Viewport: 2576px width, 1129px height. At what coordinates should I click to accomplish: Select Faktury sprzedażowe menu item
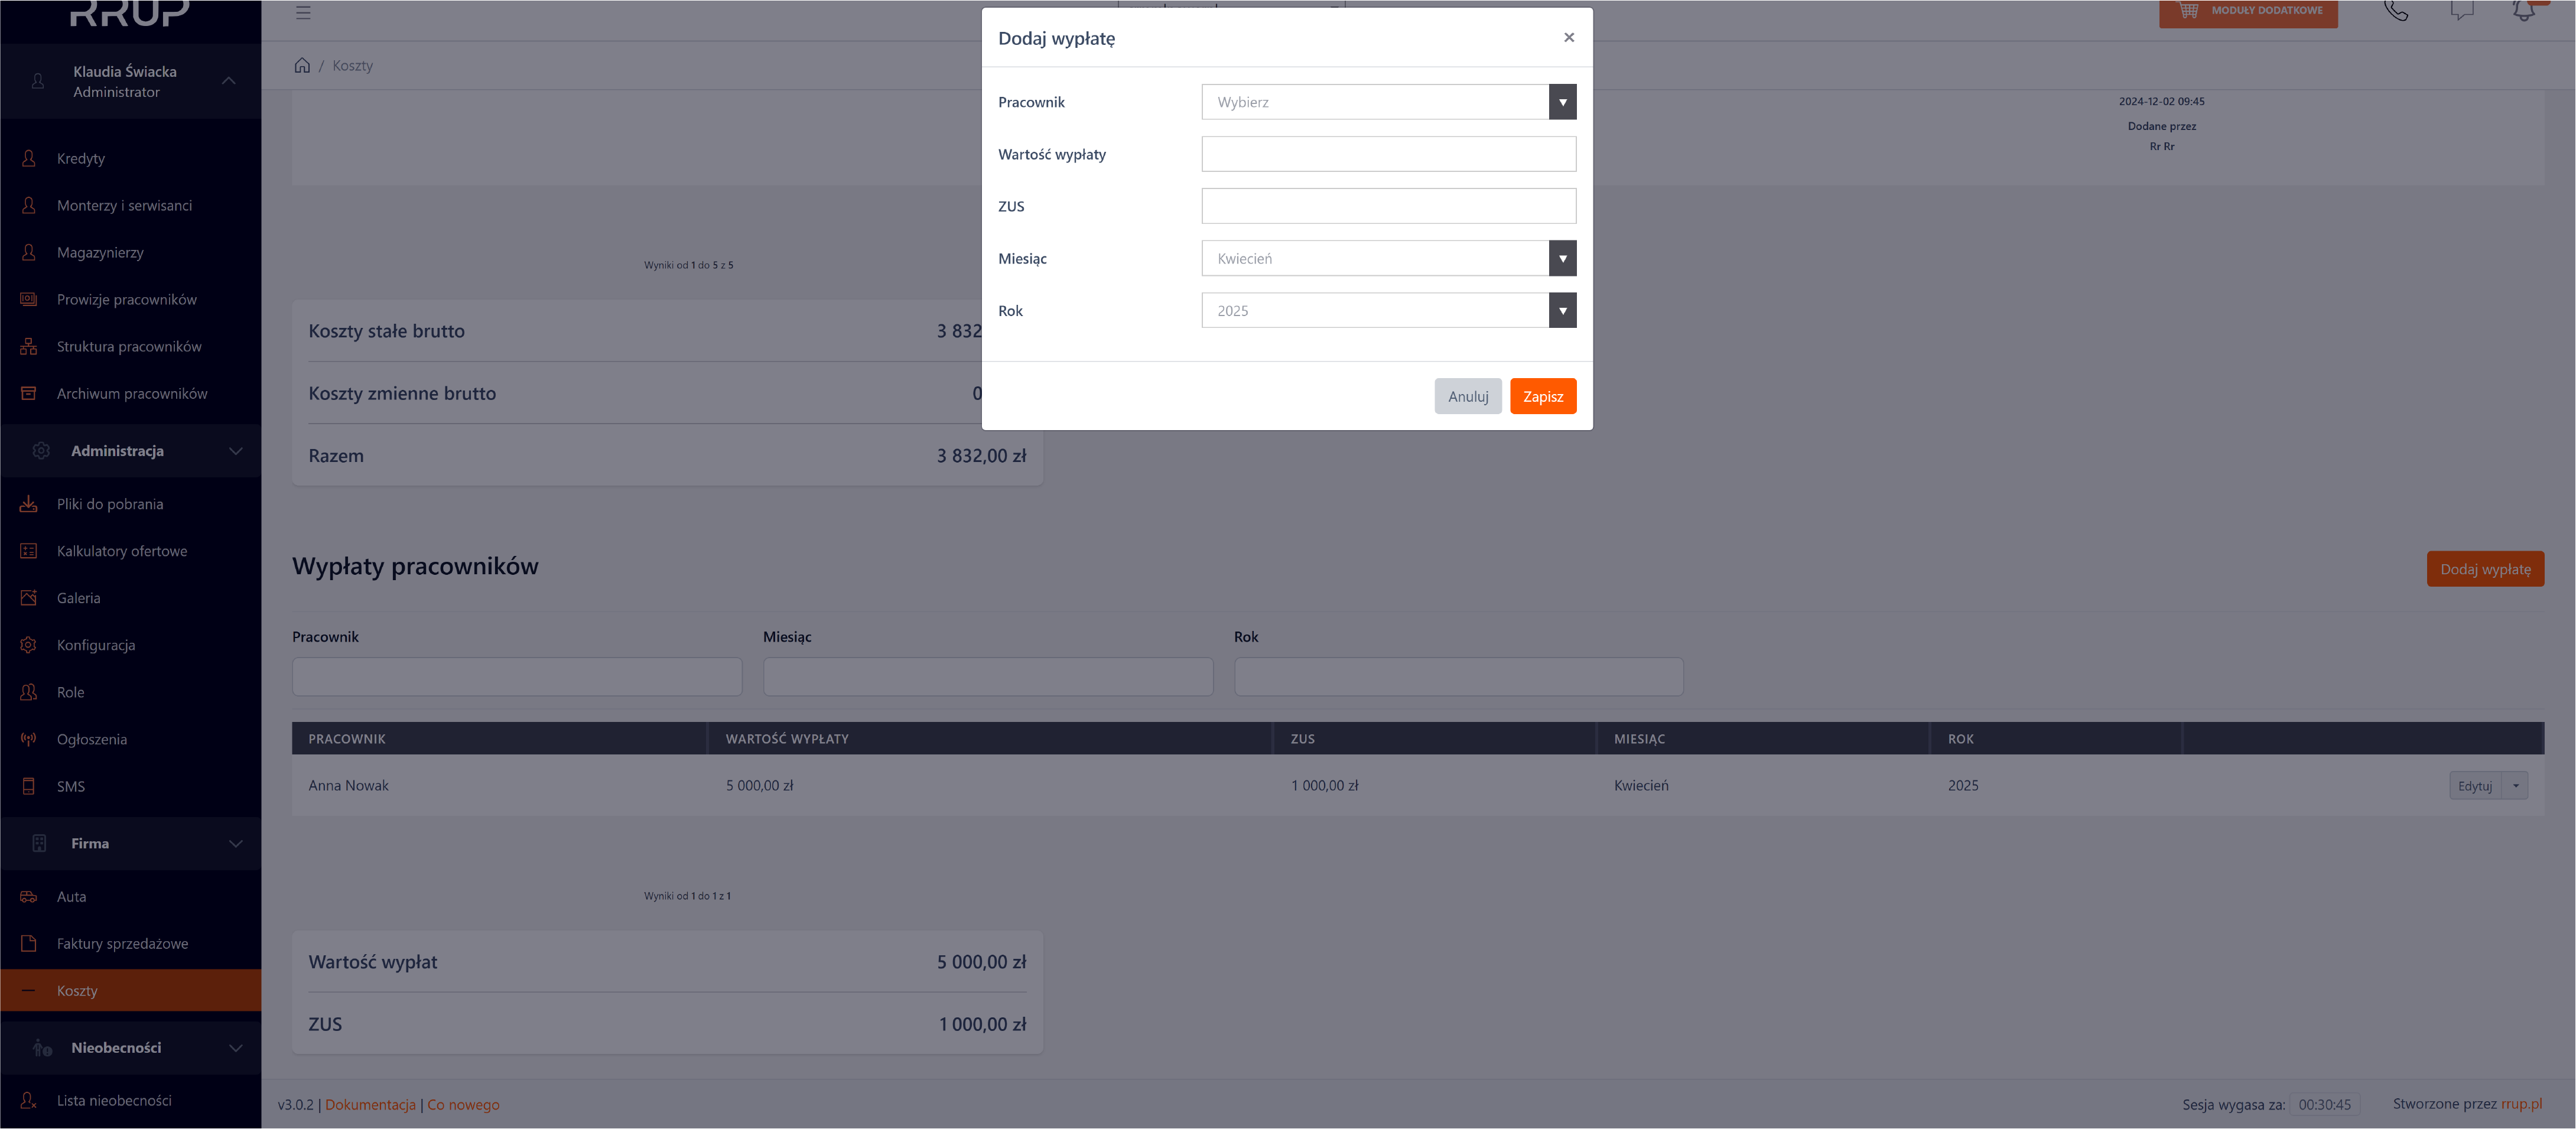122,944
